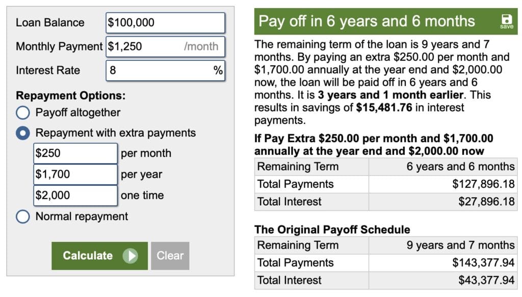Click the $127,896.18 total payments cell
Image resolution: width=522 pixels, height=297 pixels.
(x=483, y=184)
